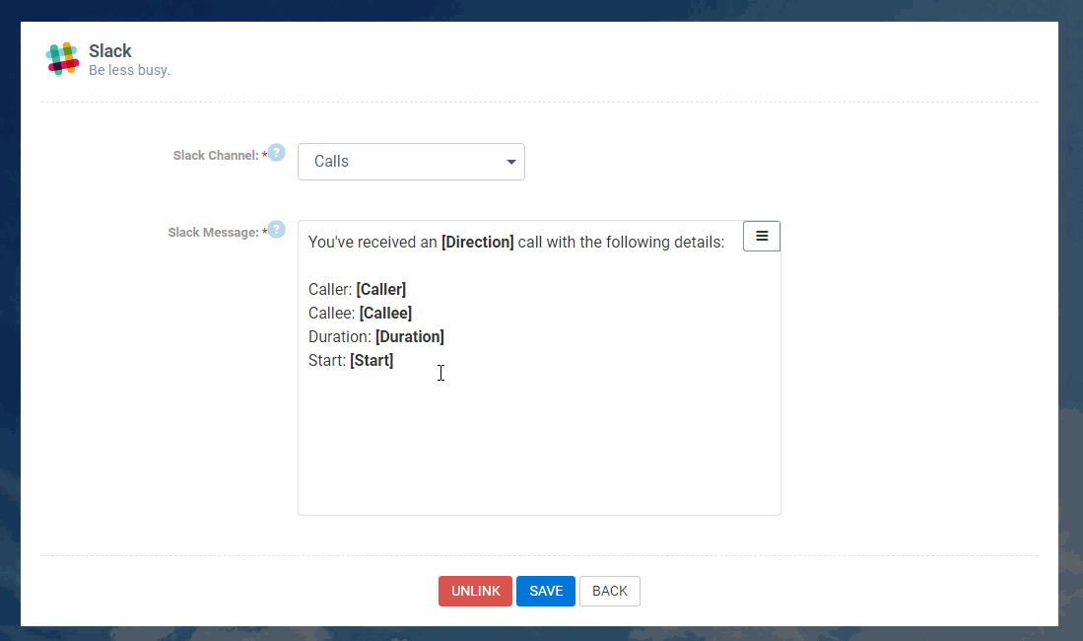Click the [Caller] placeholder text
Image resolution: width=1083 pixels, height=641 pixels.
(380, 289)
